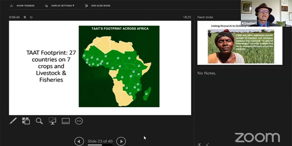The height and width of the screenshot is (146, 292).
Task: Pause the presentation timer
Action: pyautogui.click(x=25, y=17)
